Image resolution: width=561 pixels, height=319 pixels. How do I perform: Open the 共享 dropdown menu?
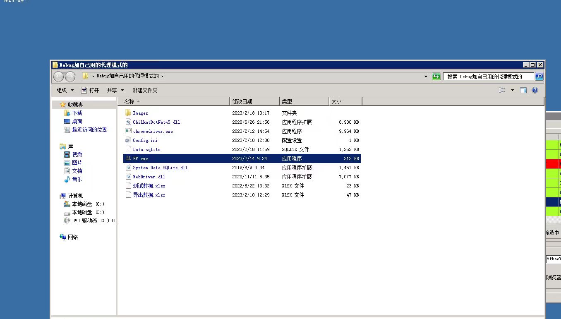(115, 90)
